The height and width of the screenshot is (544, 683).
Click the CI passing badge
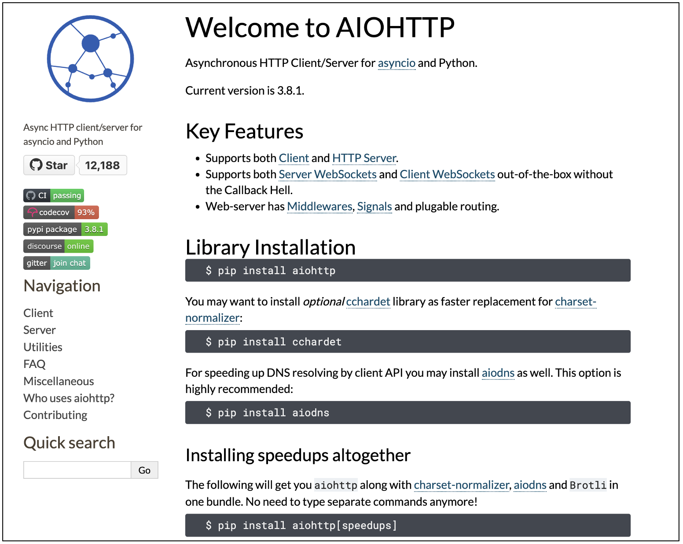tap(54, 195)
